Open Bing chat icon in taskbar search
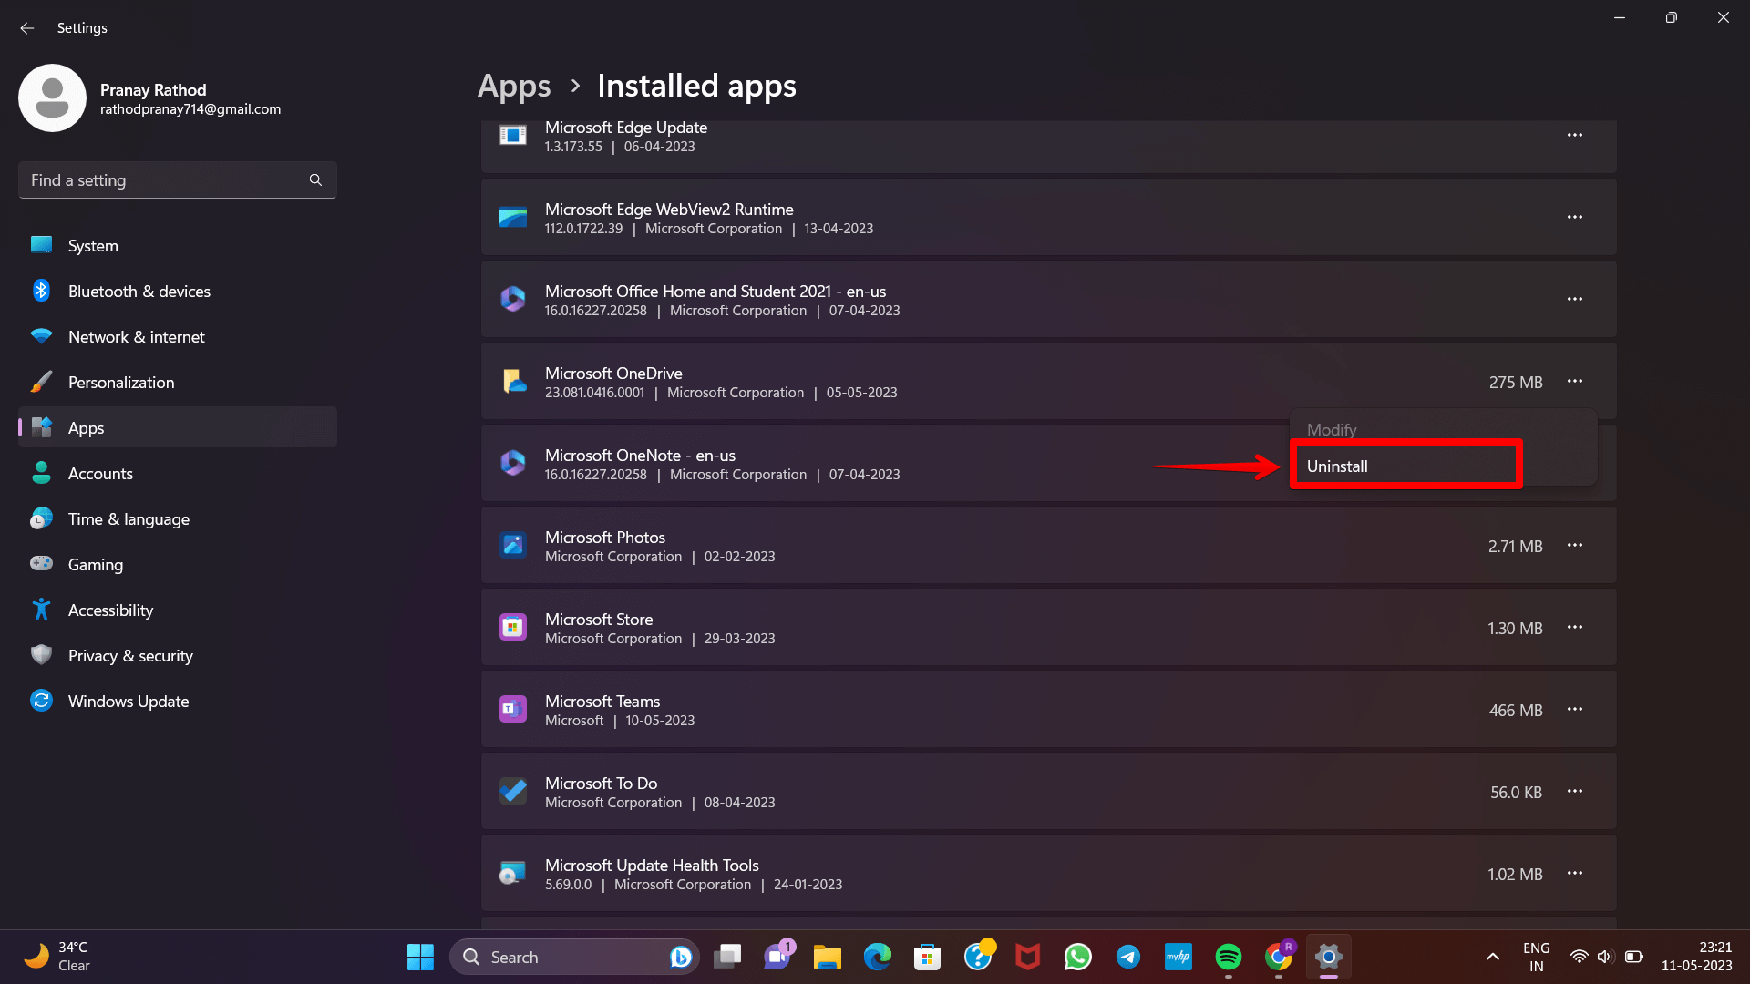 [680, 957]
